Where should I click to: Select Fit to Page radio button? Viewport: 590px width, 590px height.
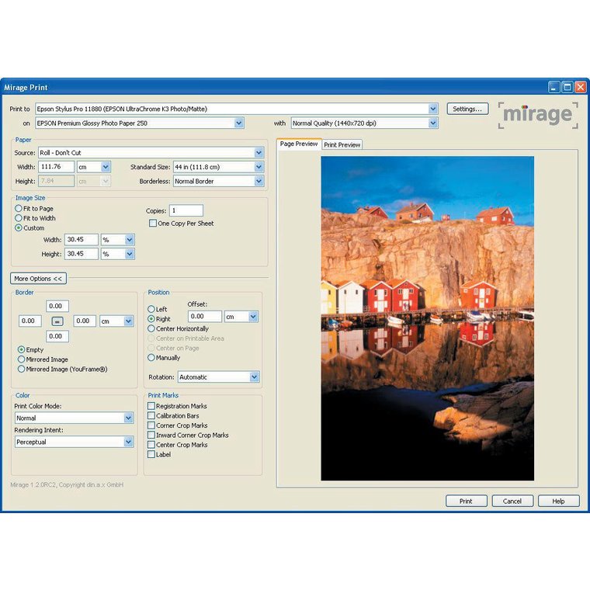(19, 209)
